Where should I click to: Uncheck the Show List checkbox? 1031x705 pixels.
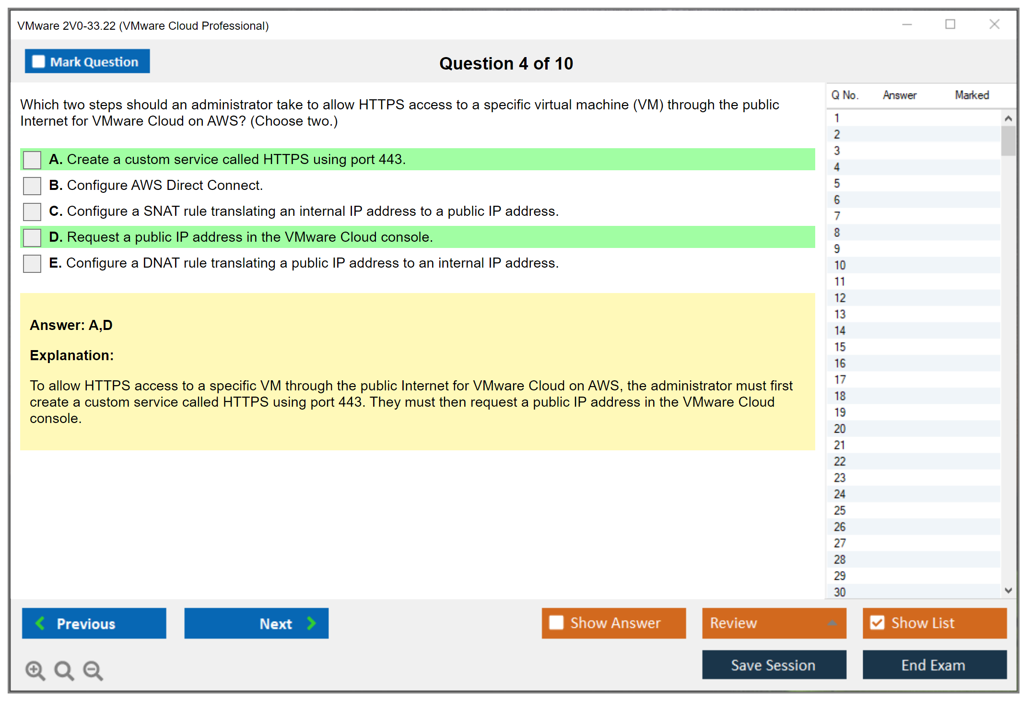click(877, 623)
